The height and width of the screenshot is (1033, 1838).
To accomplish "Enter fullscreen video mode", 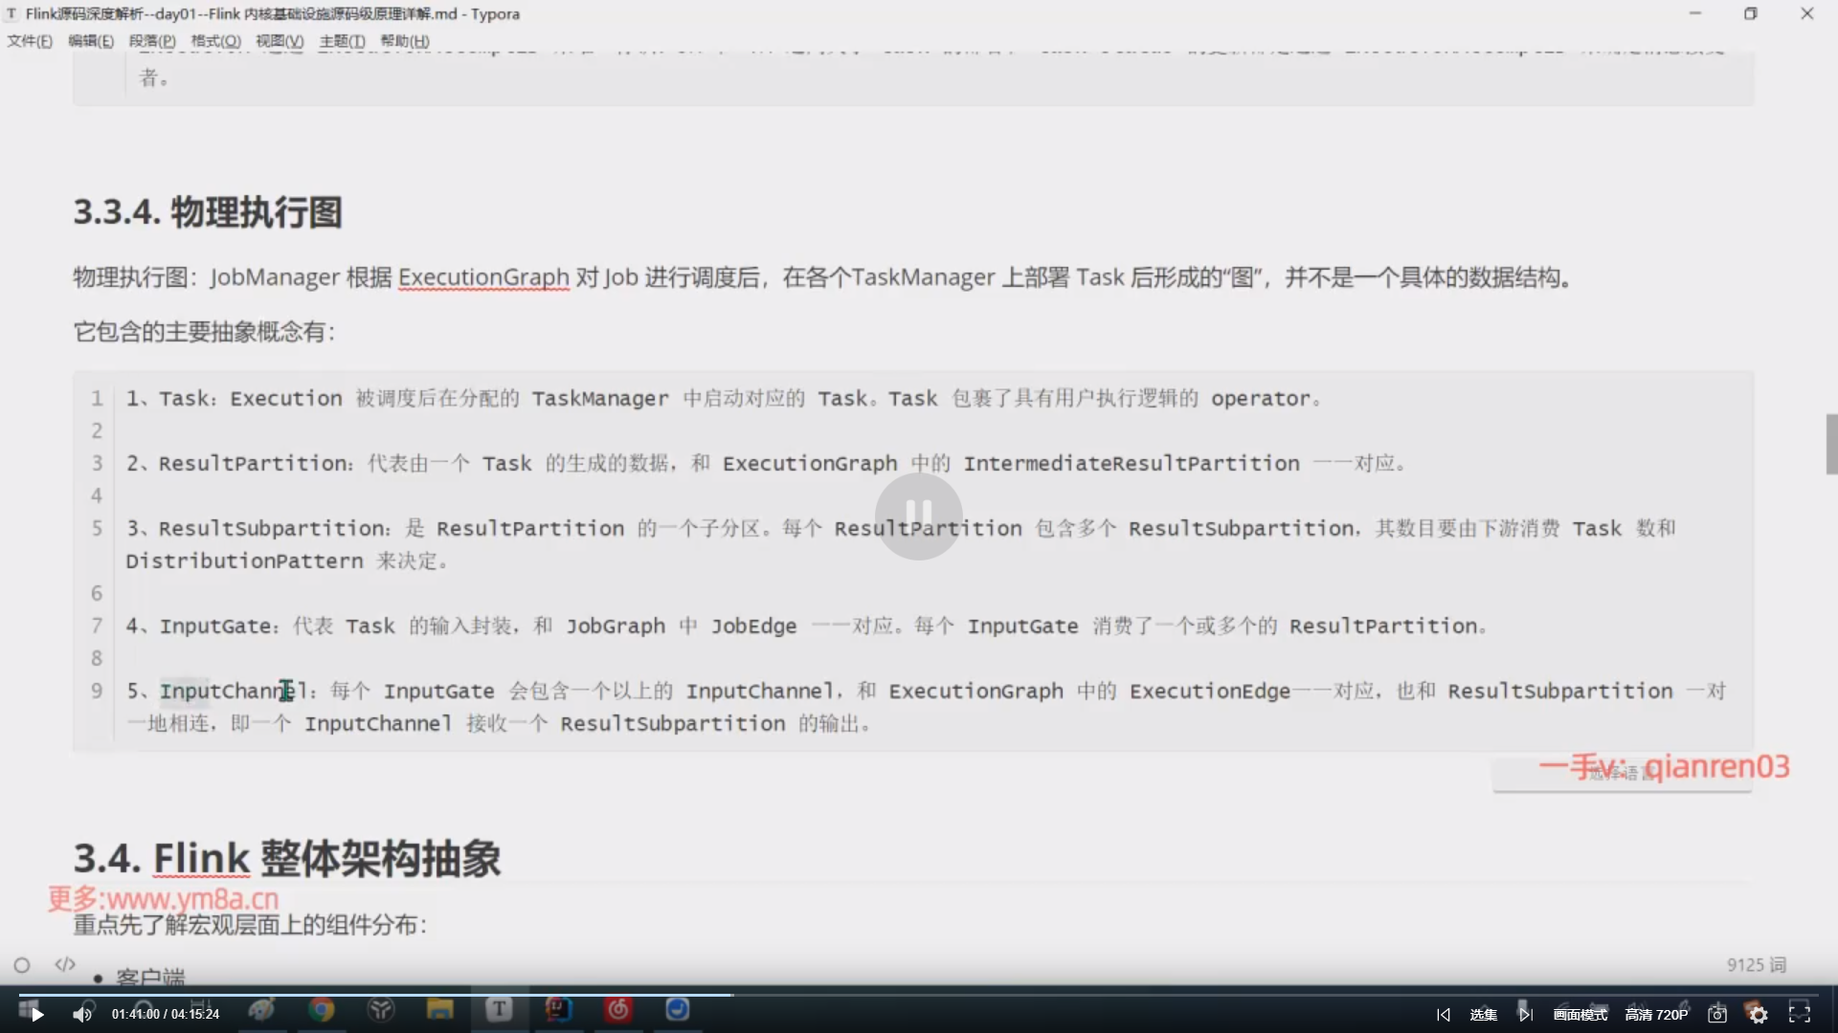I will (1800, 1015).
